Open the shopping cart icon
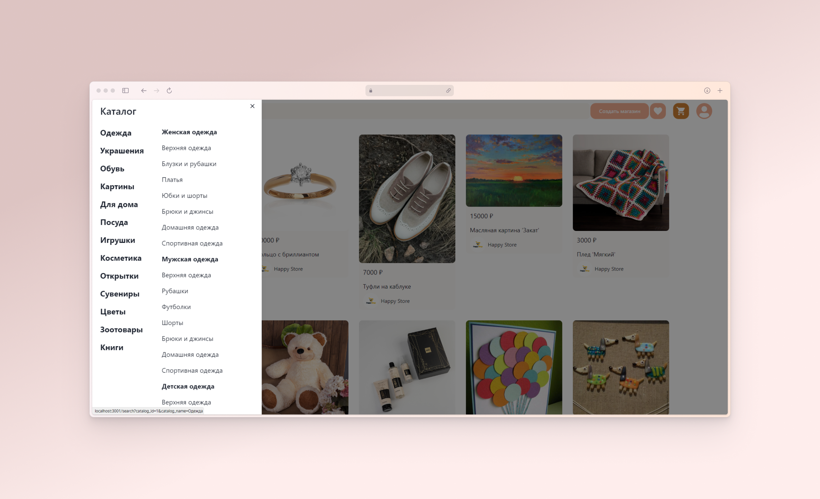 (681, 111)
